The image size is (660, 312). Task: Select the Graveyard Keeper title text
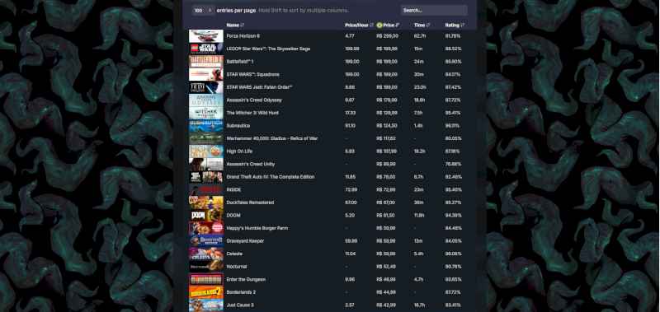click(245, 241)
